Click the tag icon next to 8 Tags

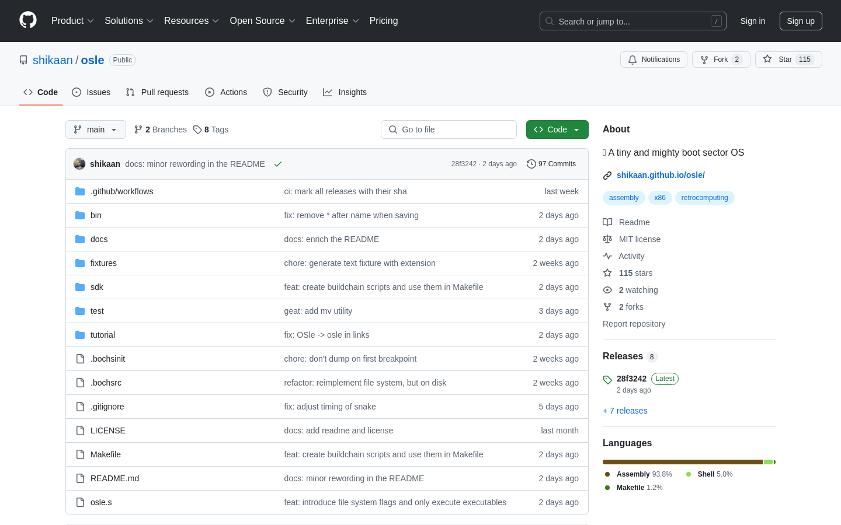pyautogui.click(x=197, y=129)
